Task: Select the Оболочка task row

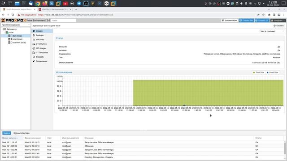Action: pyautogui.click(x=143, y=146)
